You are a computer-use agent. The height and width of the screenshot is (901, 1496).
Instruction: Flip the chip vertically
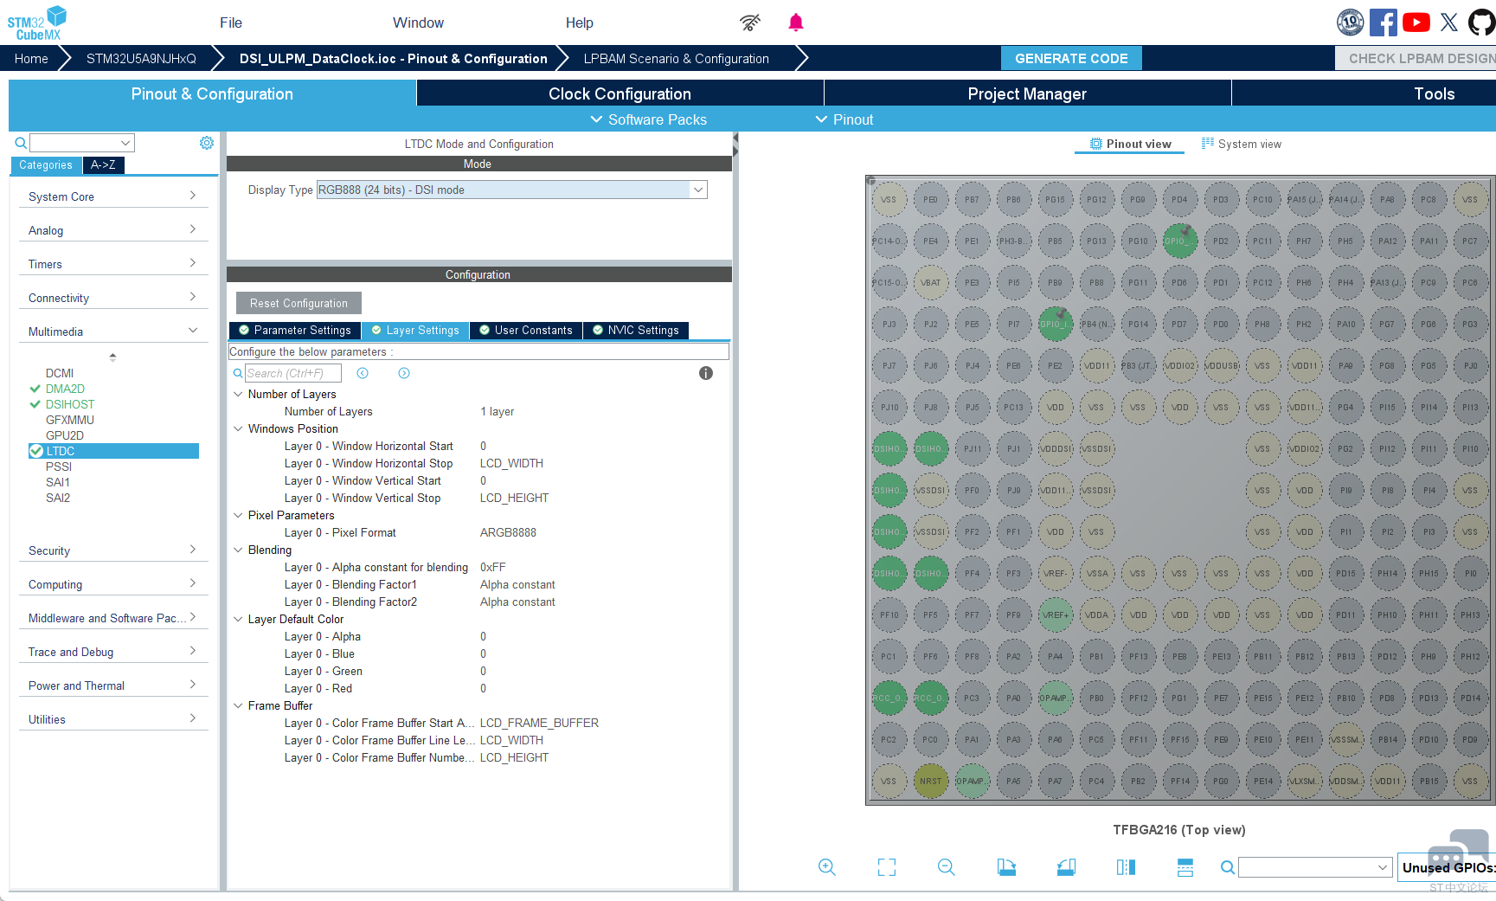[1185, 867]
